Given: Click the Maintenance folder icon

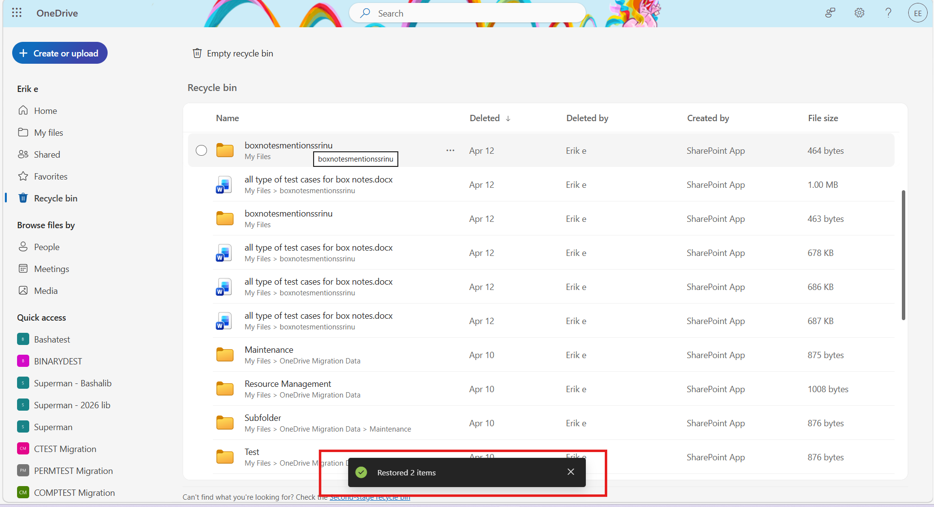Looking at the screenshot, I should [x=225, y=355].
